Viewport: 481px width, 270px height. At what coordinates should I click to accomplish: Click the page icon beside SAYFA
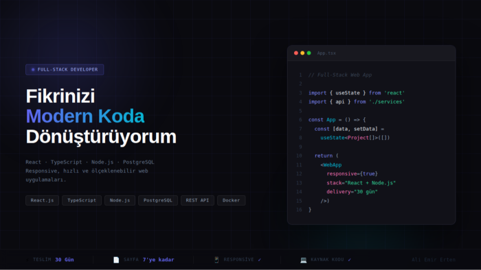pyautogui.click(x=116, y=260)
